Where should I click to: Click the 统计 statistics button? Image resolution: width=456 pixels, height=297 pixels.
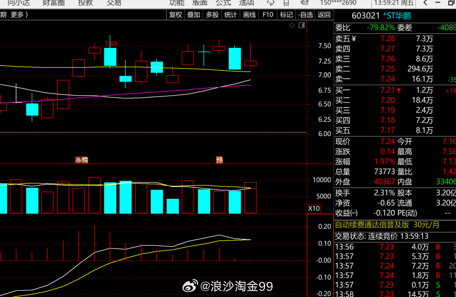[x=230, y=15]
